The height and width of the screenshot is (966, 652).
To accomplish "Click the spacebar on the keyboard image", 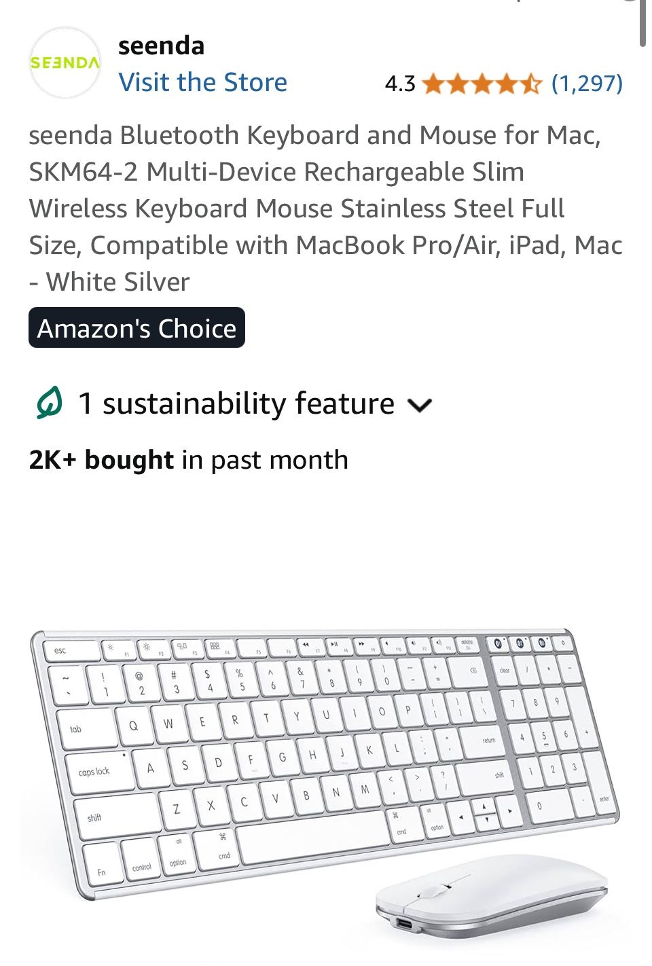I will (312, 838).
